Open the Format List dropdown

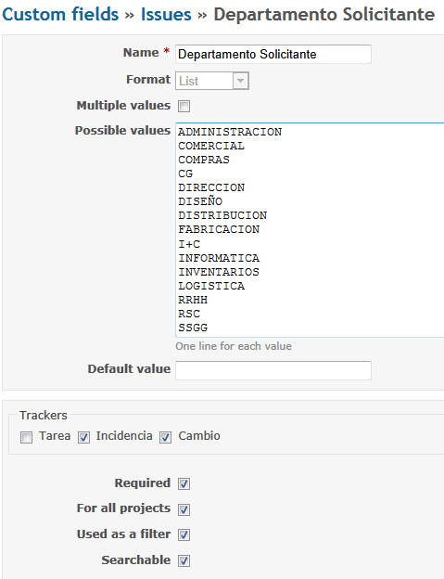(x=212, y=81)
